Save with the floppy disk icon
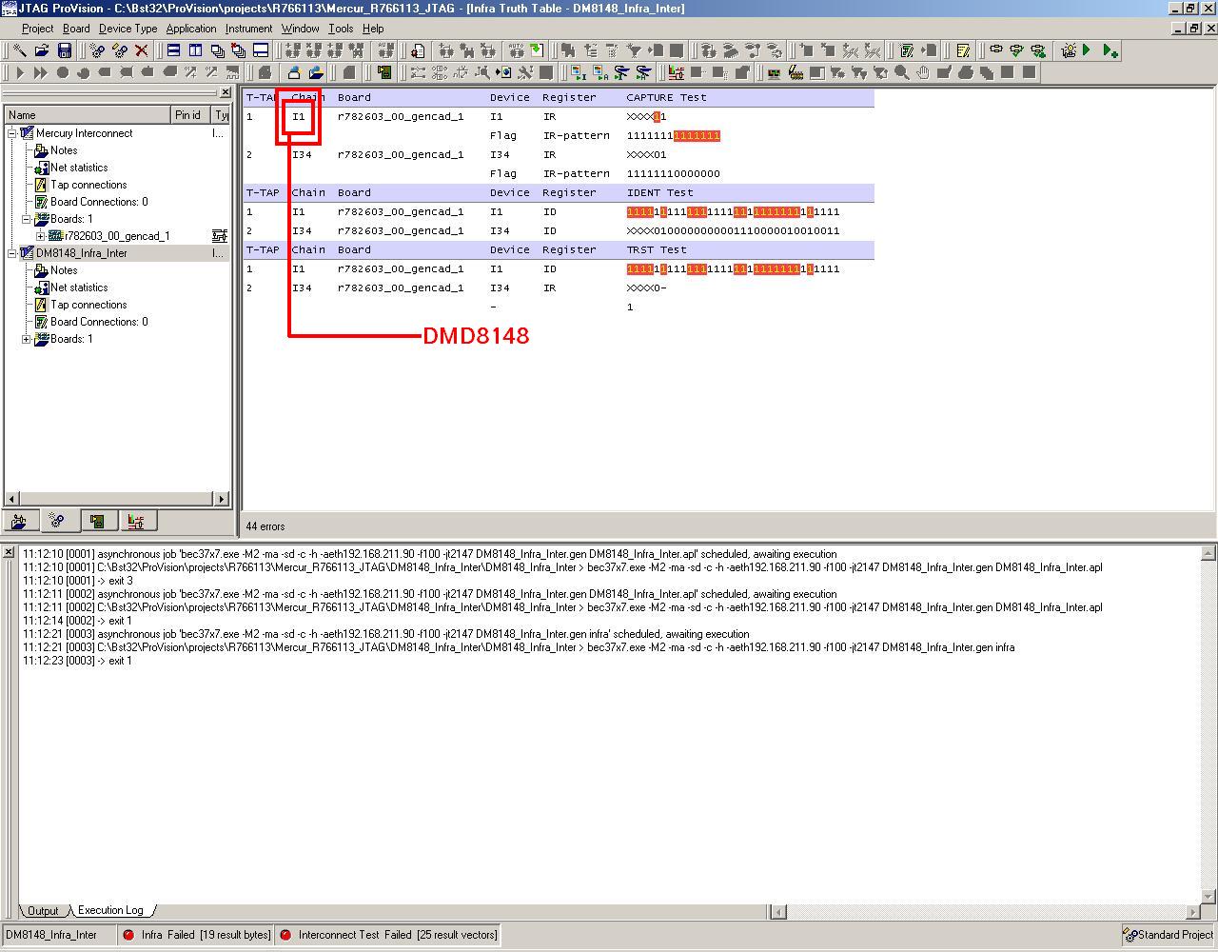Viewport: 1218px width, 952px height. 65,50
